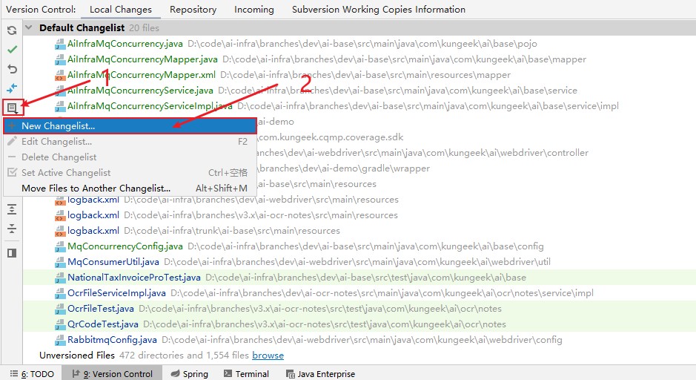Click the green Commit checkmark icon
Image resolution: width=696 pixels, height=380 pixels.
coord(11,50)
